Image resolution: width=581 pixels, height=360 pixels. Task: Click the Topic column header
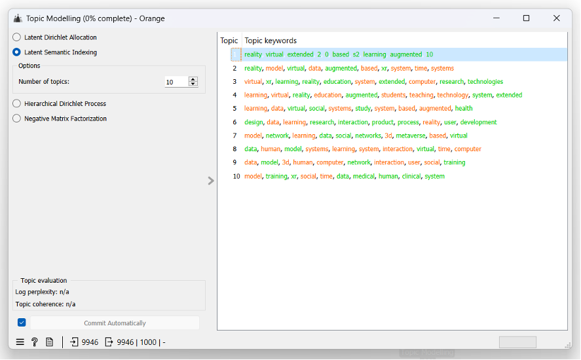[x=229, y=41]
